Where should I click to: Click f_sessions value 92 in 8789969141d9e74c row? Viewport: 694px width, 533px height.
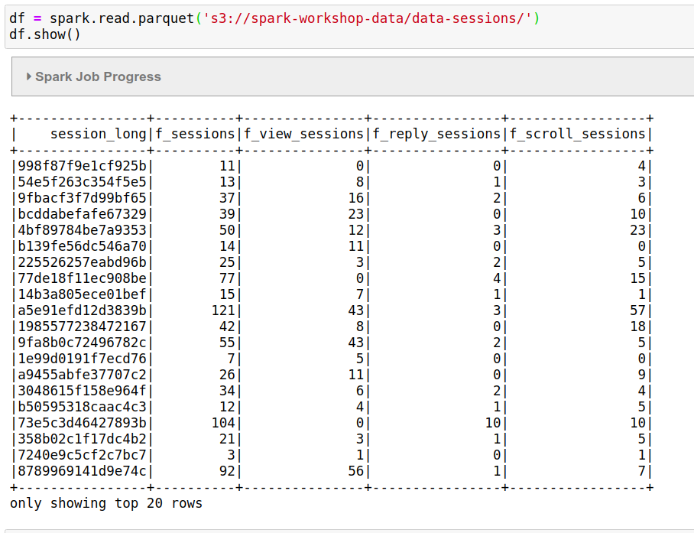(x=227, y=470)
